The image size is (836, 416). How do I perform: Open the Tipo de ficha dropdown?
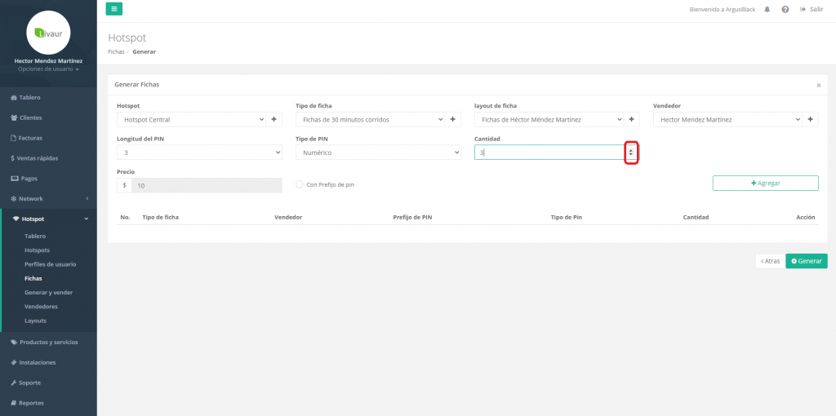coord(370,120)
